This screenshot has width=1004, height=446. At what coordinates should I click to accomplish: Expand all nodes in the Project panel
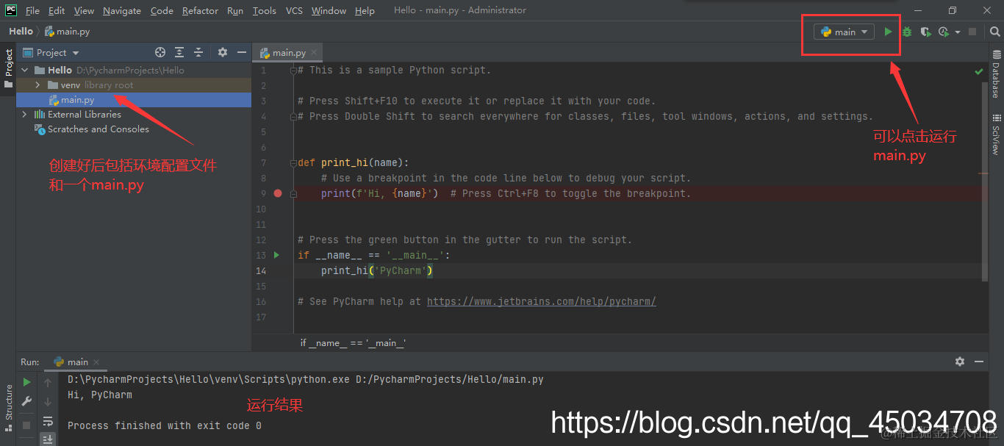[179, 52]
